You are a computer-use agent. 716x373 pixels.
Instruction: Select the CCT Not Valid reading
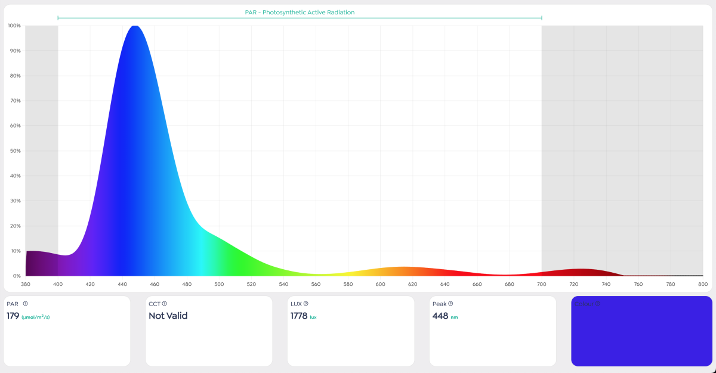click(x=168, y=316)
